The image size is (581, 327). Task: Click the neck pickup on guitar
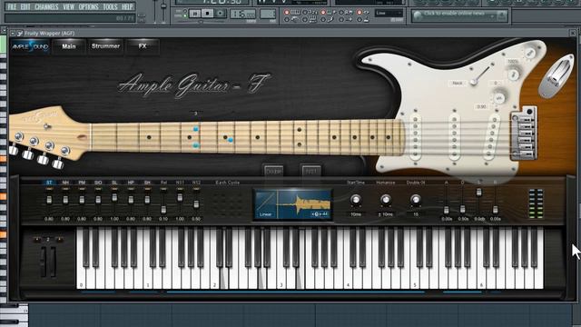point(416,137)
